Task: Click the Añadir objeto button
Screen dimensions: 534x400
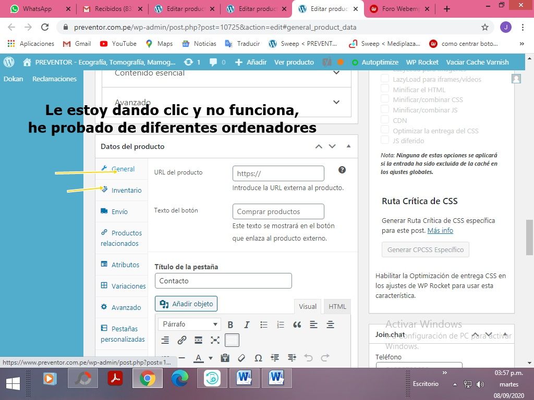Action: 186,304
